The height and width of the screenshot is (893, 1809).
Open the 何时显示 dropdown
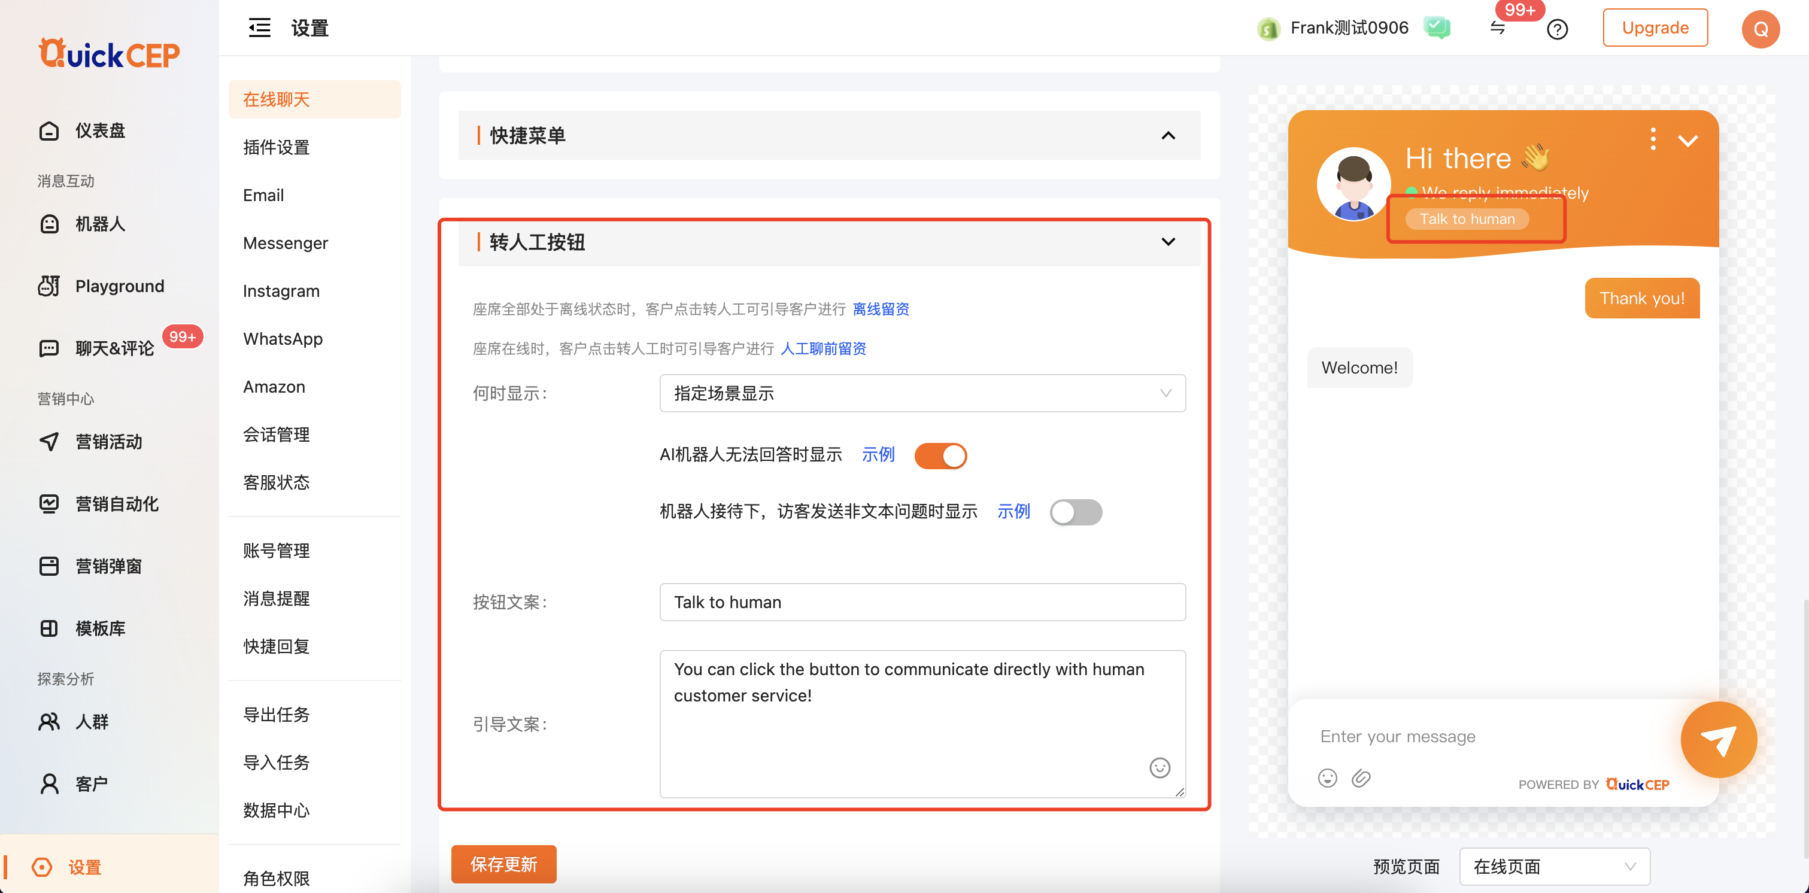pos(922,393)
